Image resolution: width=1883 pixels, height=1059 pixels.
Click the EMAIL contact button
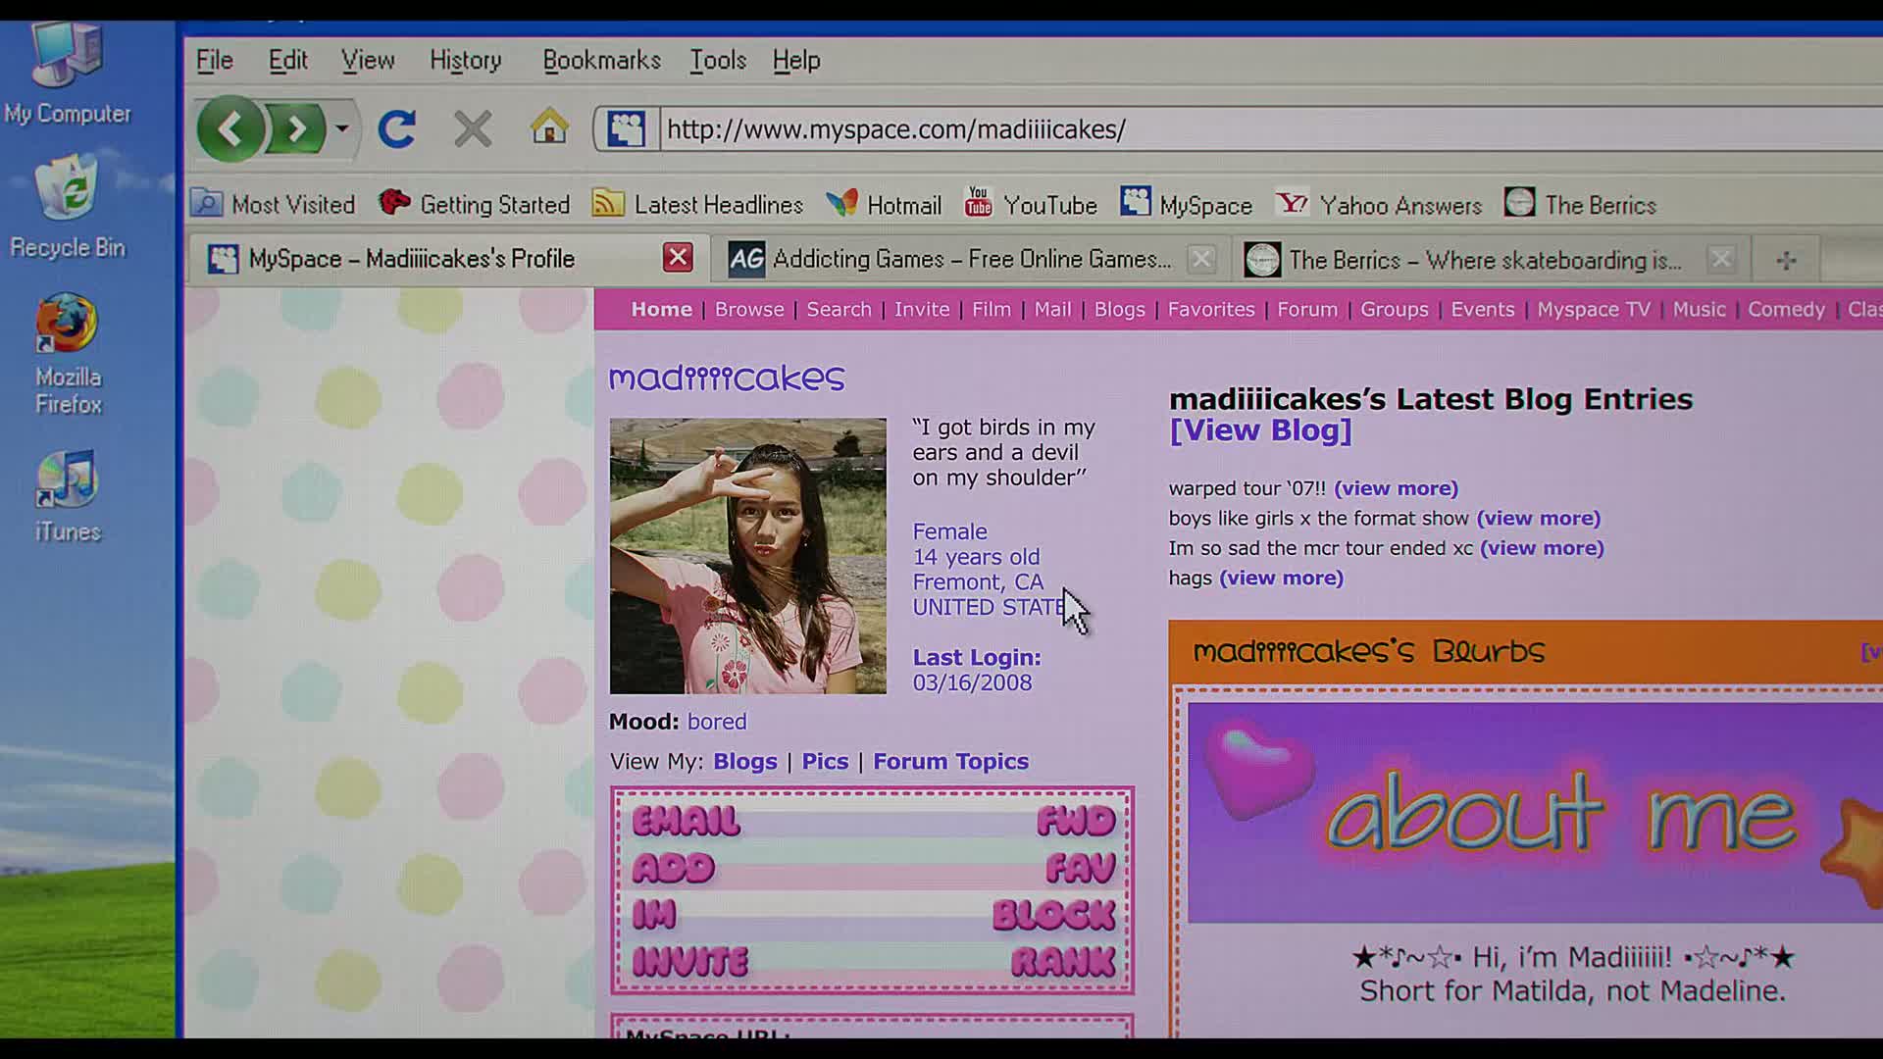[687, 821]
